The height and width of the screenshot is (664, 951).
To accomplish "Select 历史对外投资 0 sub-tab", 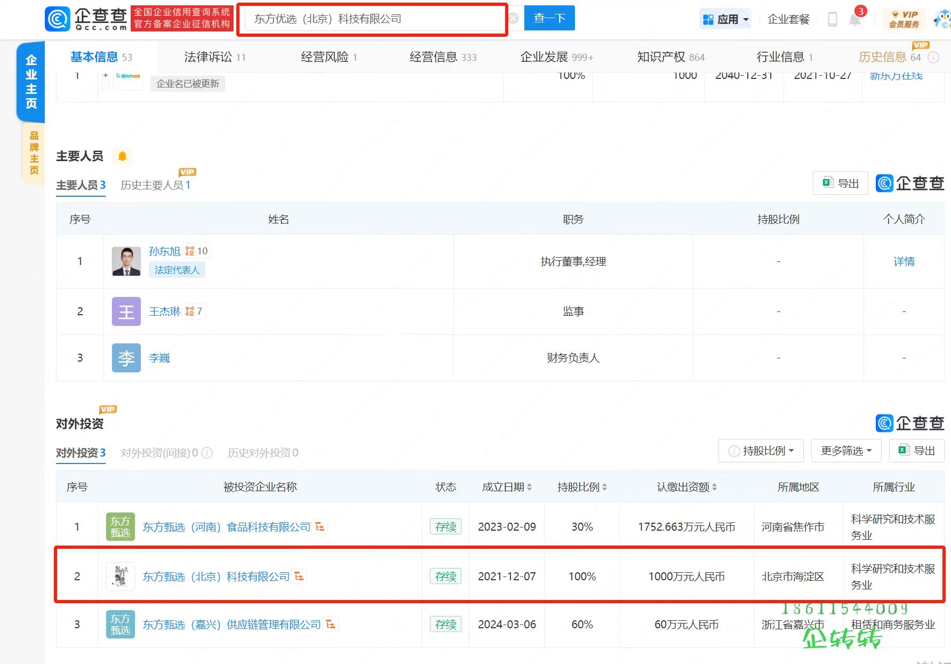I will 263,453.
